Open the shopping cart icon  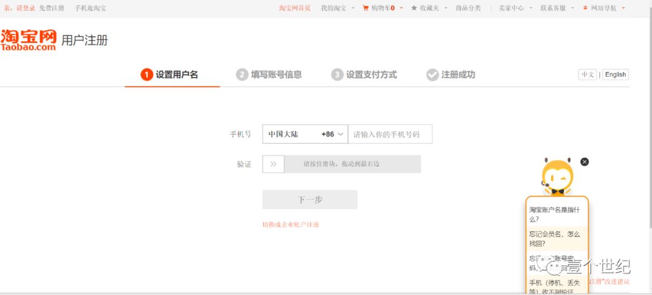(x=366, y=8)
